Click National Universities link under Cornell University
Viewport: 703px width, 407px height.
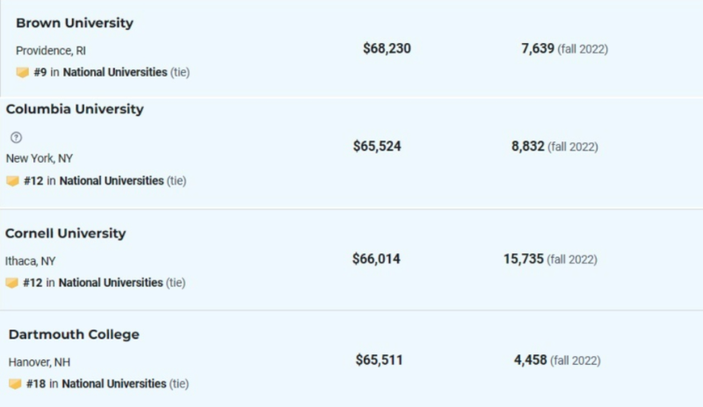point(111,283)
